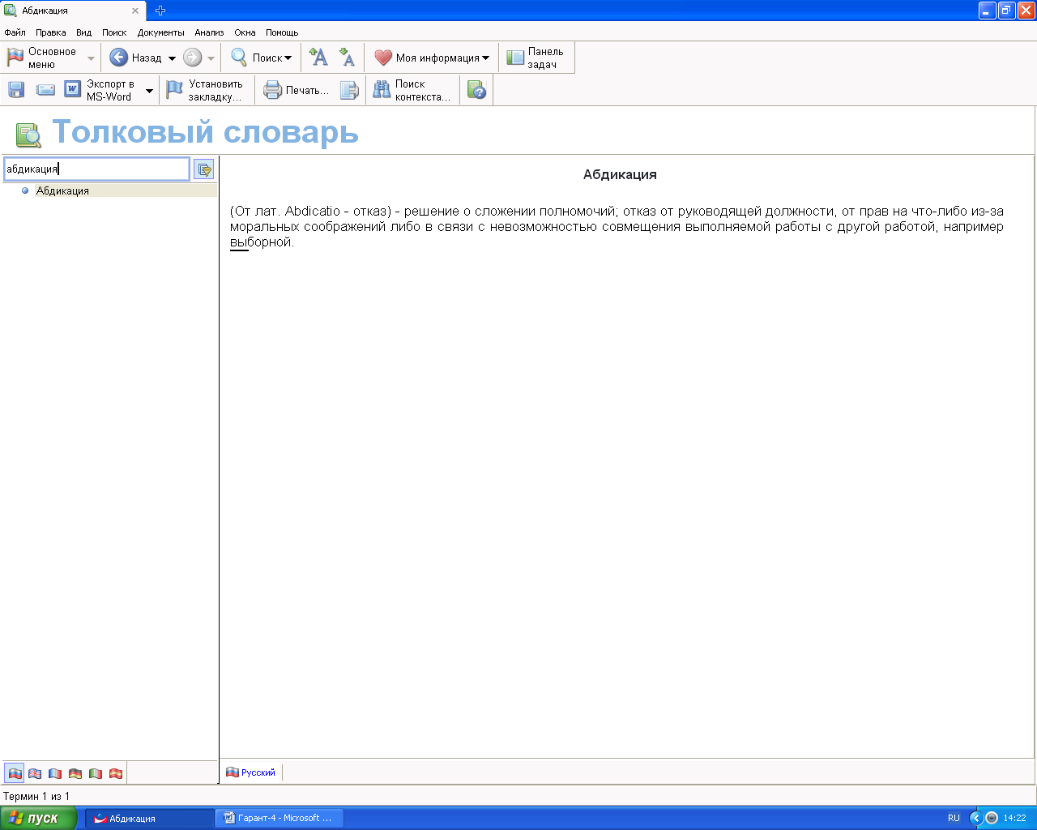
Task: Open the help book icon with question mark
Action: pos(476,90)
